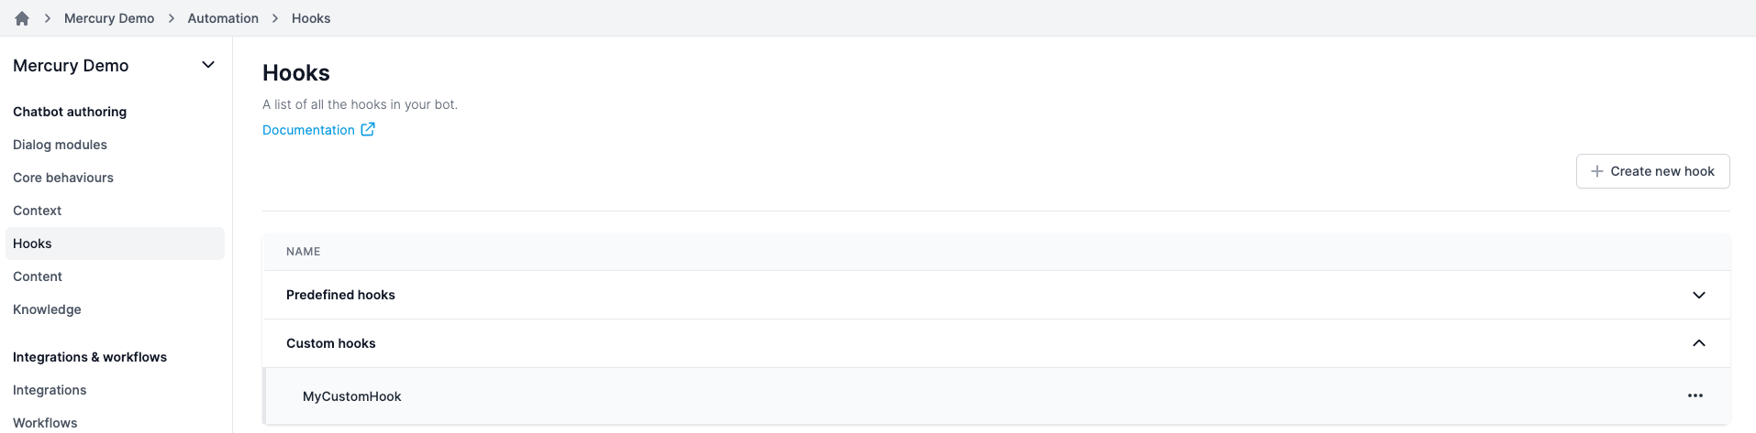
Task: Open Integrations in the sidebar
Action: [50, 390]
